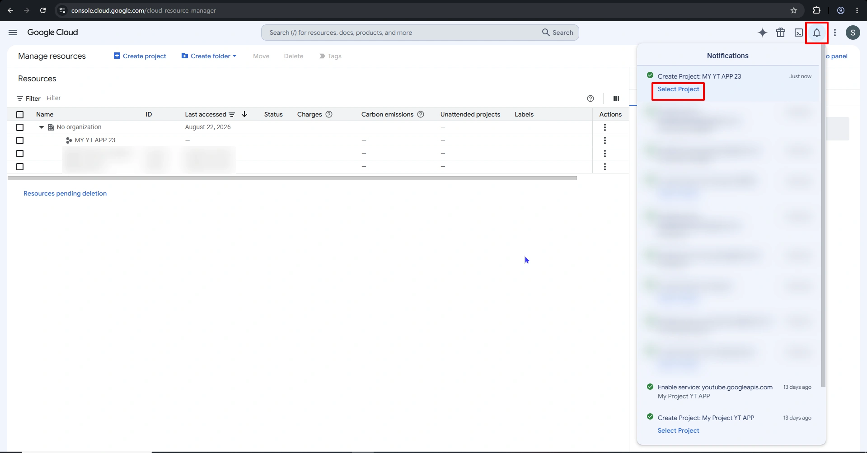Open actions menu for last row
Viewport: 867px width, 453px height.
point(605,167)
